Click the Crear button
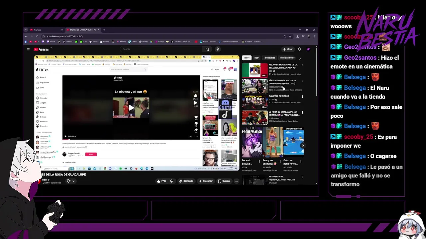 [x=288, y=49]
